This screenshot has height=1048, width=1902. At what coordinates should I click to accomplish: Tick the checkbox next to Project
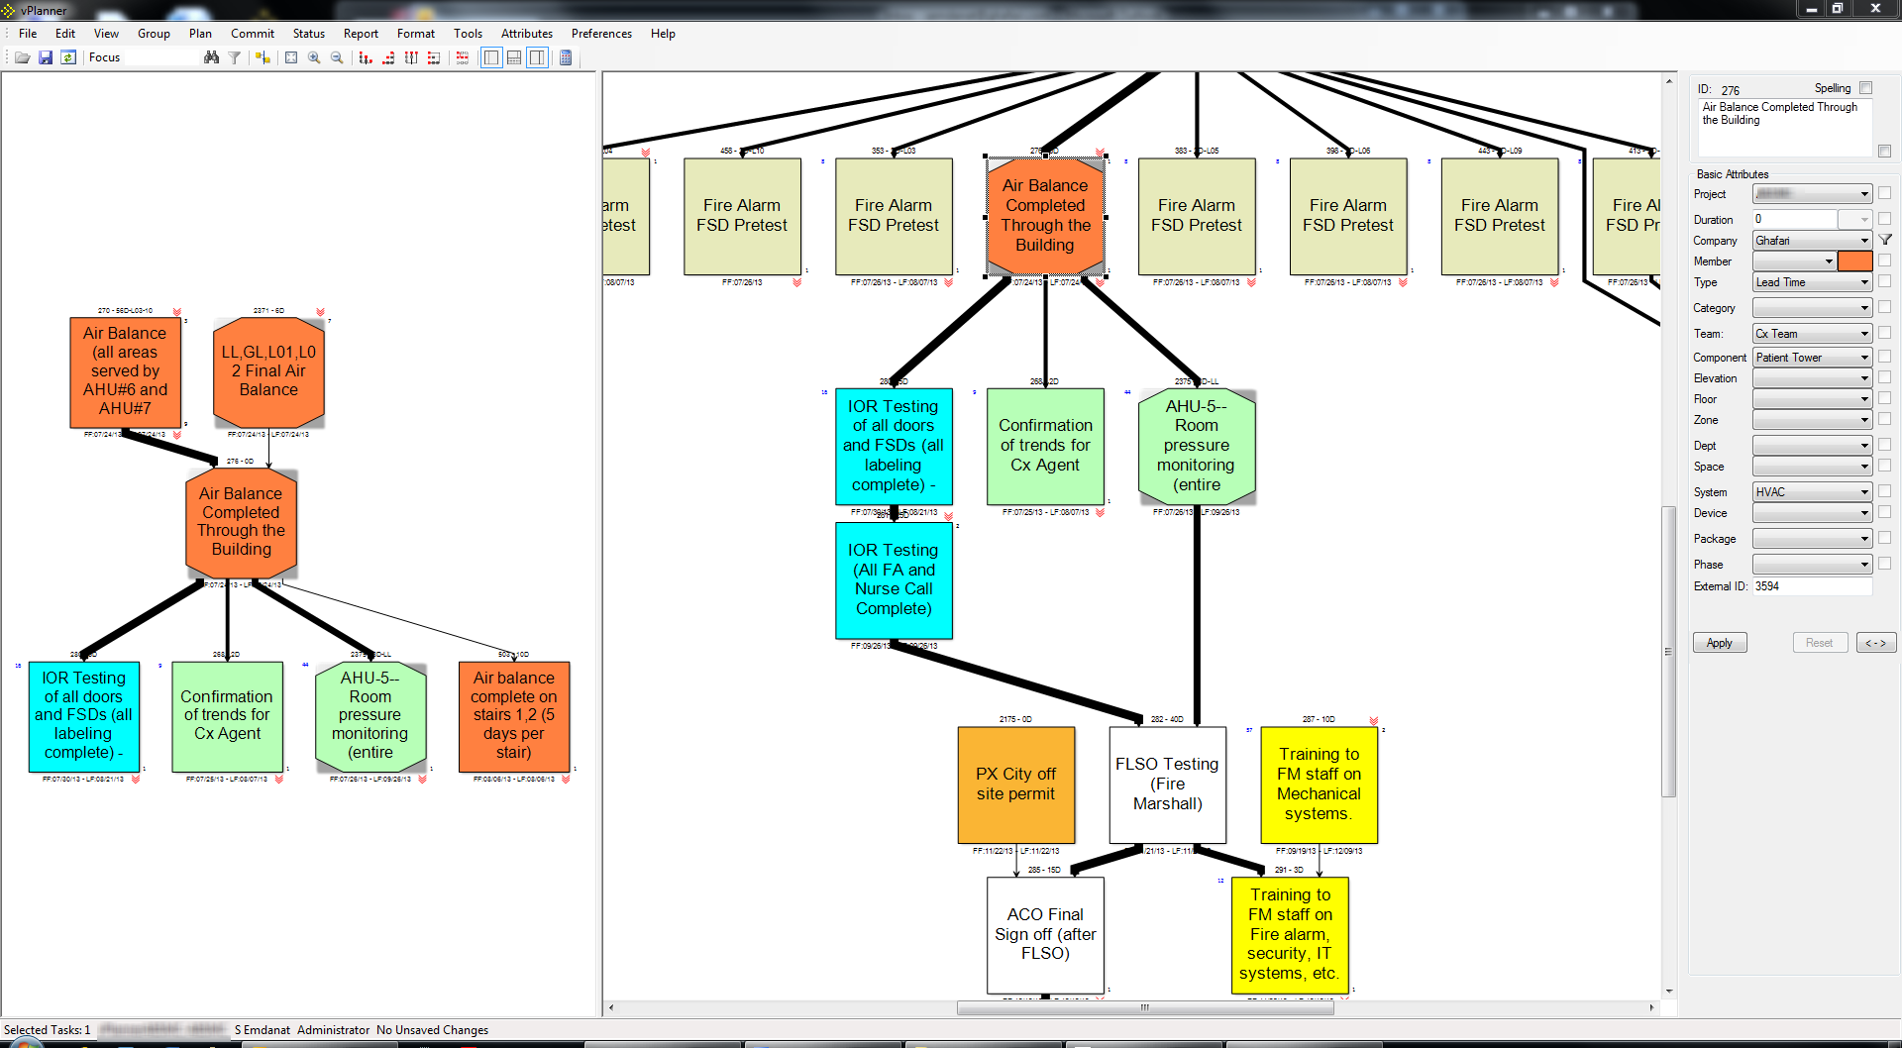point(1885,193)
